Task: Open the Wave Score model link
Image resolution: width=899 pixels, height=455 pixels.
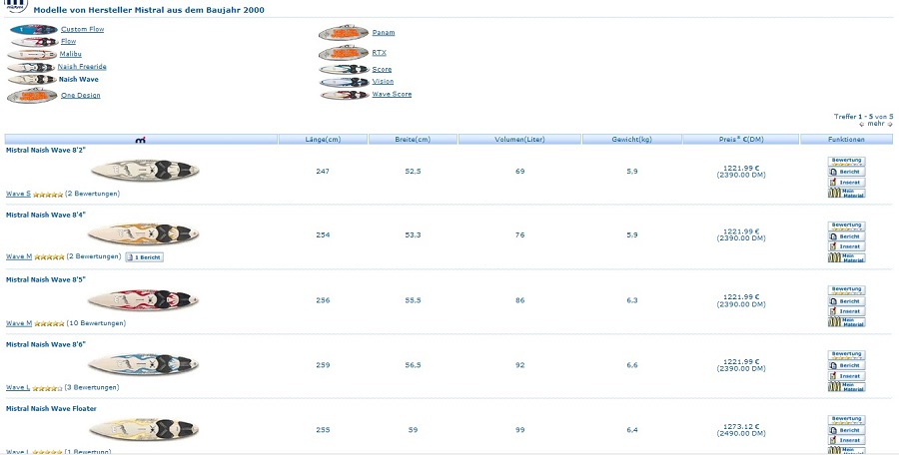Action: (x=392, y=94)
